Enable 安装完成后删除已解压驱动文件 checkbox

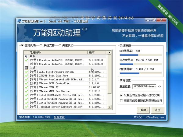tap(121, 100)
